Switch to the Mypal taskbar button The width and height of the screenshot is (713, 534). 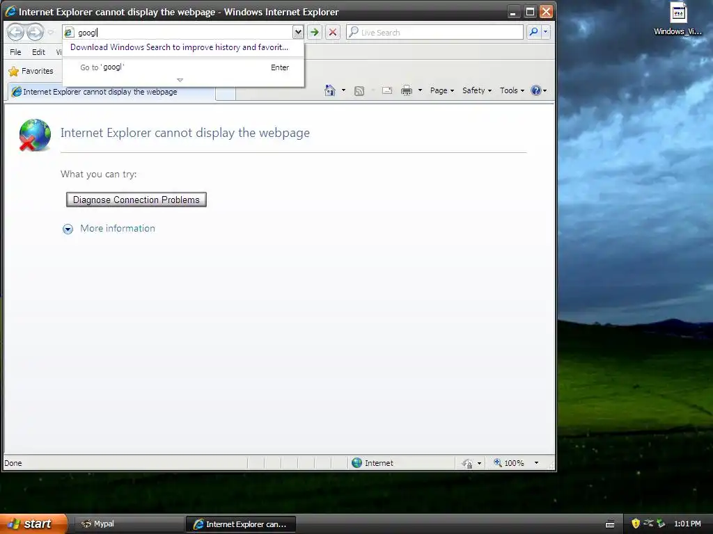(x=130, y=524)
